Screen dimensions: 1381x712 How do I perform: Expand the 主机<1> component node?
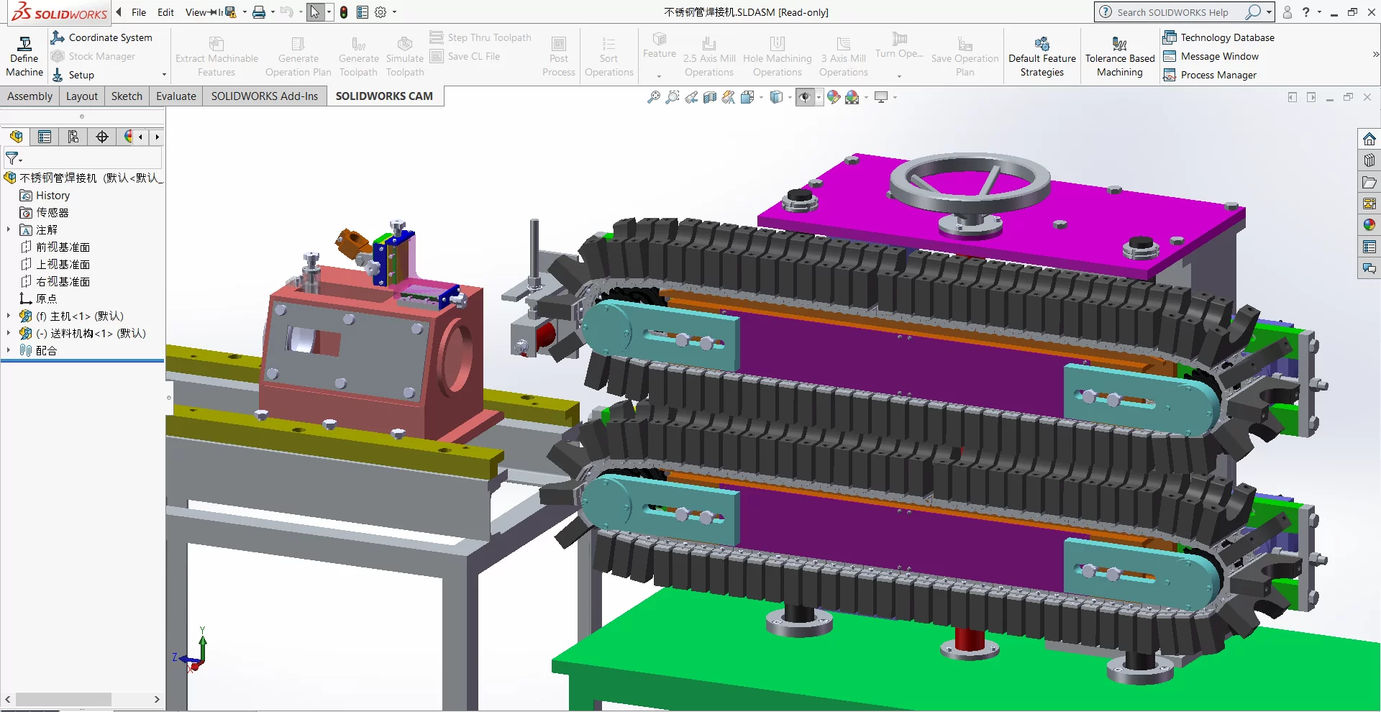pos(9,316)
